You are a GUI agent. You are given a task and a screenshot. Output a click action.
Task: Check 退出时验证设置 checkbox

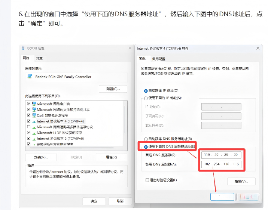(x=147, y=180)
